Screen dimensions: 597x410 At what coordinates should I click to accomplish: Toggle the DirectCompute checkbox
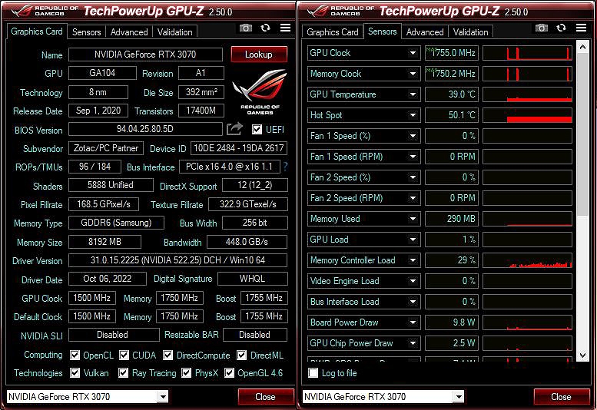[x=168, y=355]
